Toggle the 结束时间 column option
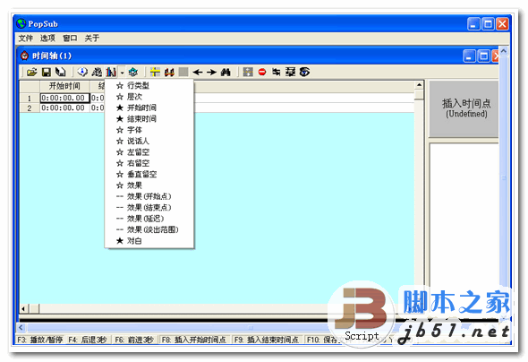Viewport: 528px width, 362px height. [149, 119]
